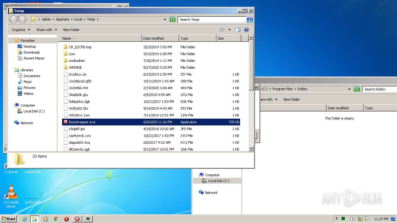
Task: Click the CCleaner desktop shortcut
Action: pos(11,172)
